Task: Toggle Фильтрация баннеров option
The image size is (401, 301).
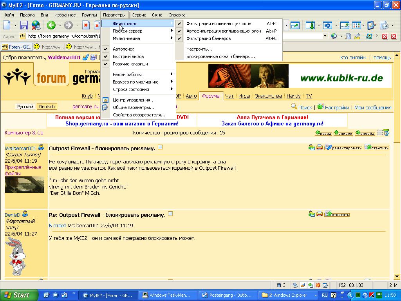Action: [228, 38]
